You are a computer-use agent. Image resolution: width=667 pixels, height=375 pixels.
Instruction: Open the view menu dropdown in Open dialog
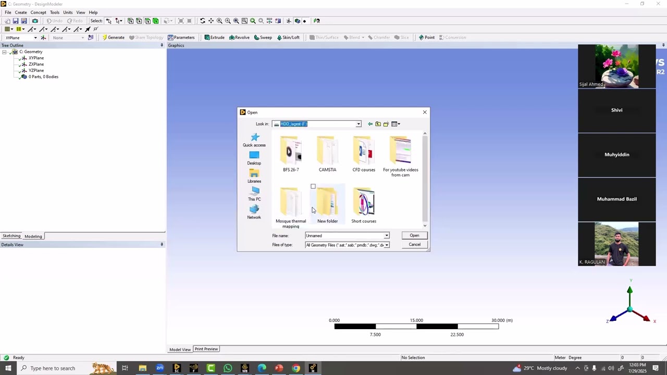[396, 124]
